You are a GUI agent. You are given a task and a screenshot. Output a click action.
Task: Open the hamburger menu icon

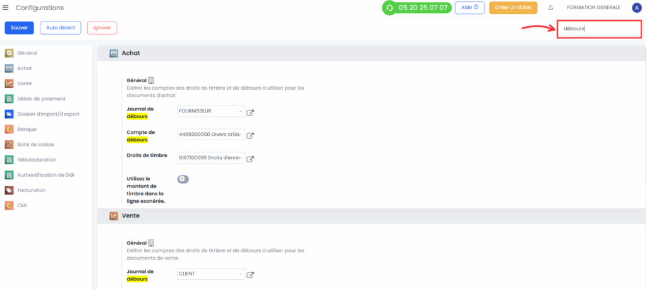pos(5,8)
